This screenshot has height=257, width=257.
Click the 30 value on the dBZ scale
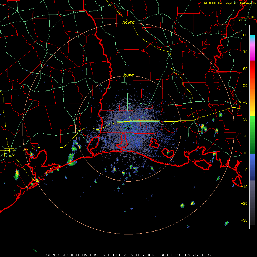pyautogui.click(x=245, y=119)
